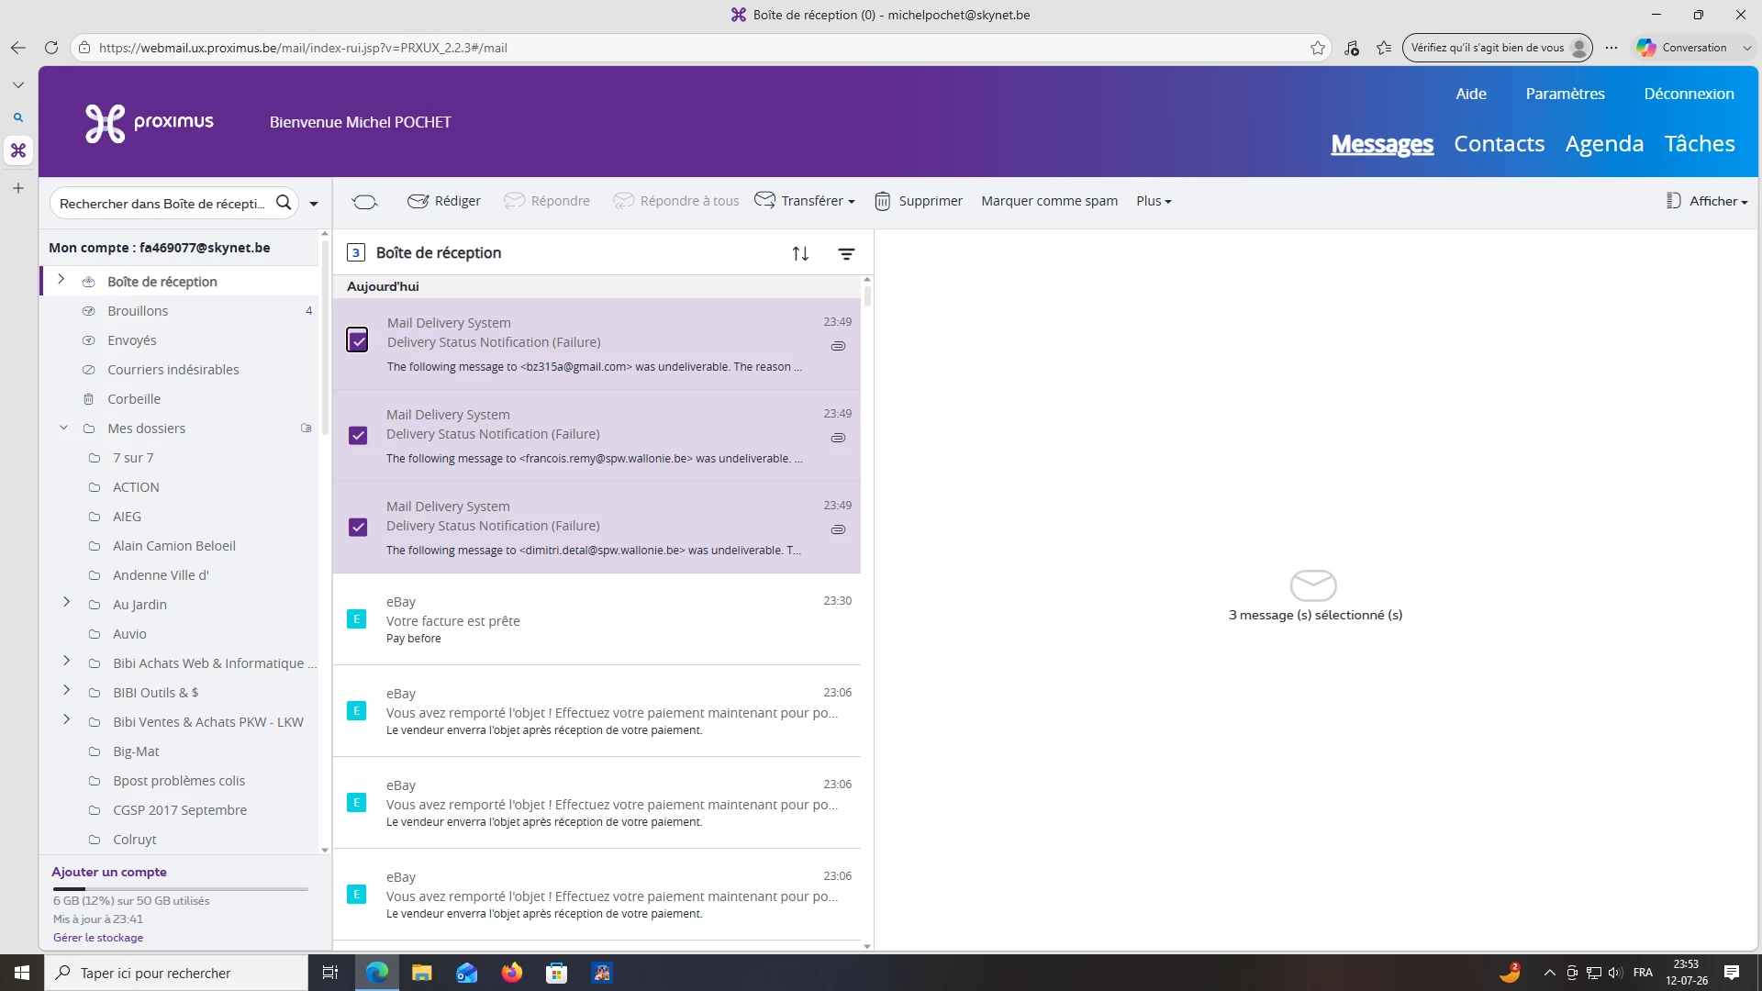Viewport: 1762px width, 991px height.
Task: Open the Aide menu
Action: [x=1471, y=94]
